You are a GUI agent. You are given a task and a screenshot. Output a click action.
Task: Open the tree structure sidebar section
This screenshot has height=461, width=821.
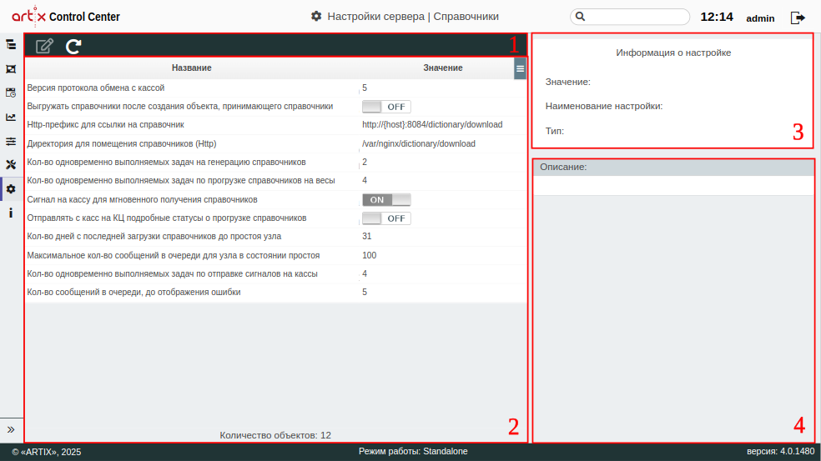(11, 44)
